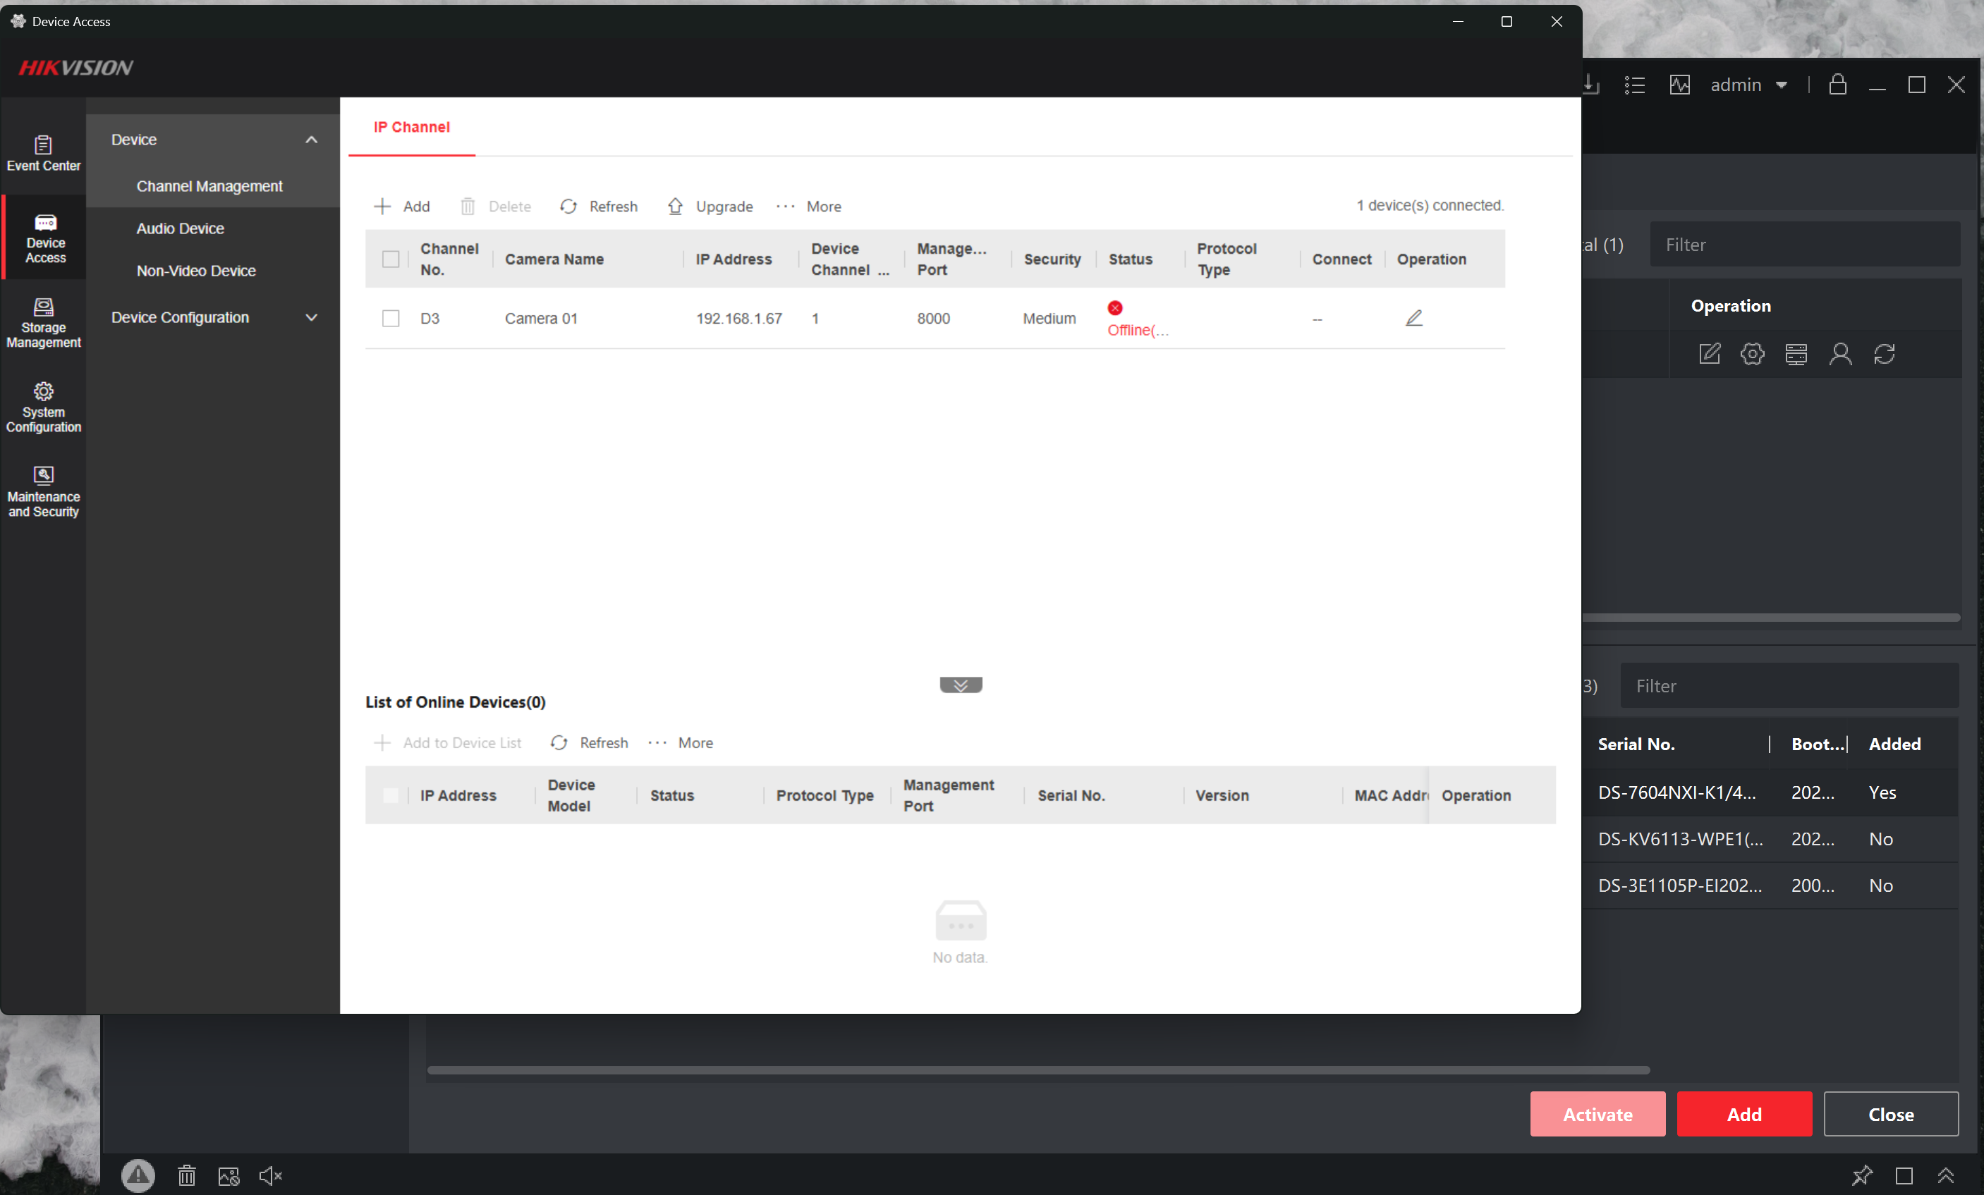Viewport: 1984px width, 1195px height.
Task: Click the Upgrade toolbar button
Action: tap(710, 206)
